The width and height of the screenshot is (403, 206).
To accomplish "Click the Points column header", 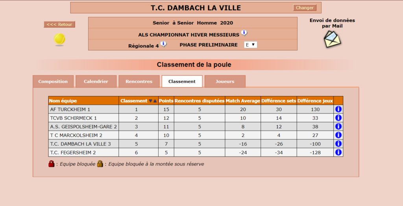I will click(x=166, y=101).
